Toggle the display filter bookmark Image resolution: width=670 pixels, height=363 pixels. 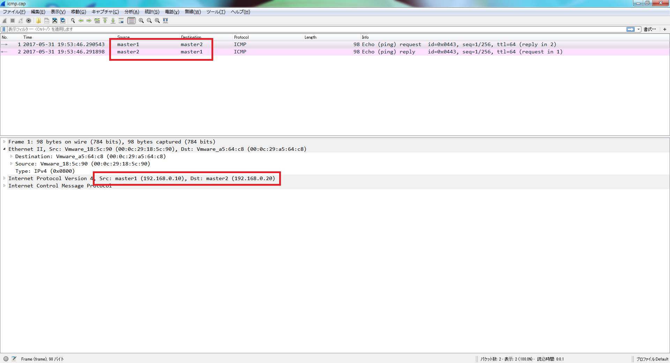[x=3, y=29]
